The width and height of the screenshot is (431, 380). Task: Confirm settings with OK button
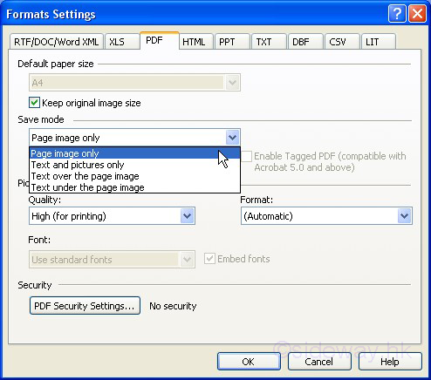pos(249,362)
